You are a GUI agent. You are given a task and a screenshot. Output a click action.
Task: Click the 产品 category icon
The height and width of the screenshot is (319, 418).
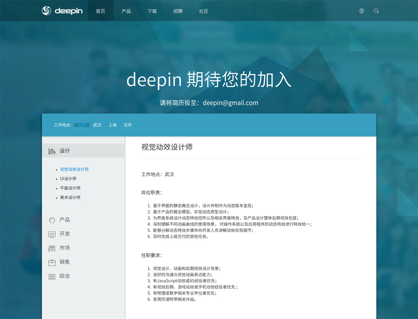tap(52, 220)
